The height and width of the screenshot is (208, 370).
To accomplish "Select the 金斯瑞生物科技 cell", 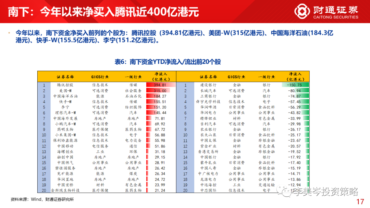I will pyautogui.click(x=65, y=190).
